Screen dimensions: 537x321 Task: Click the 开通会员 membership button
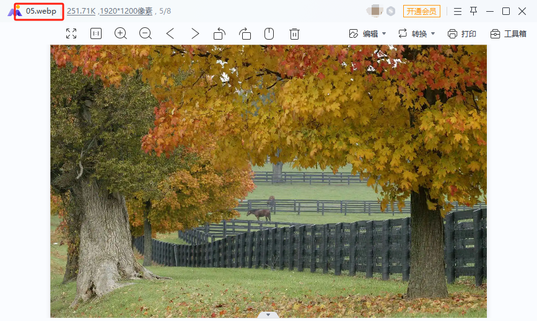pos(422,11)
